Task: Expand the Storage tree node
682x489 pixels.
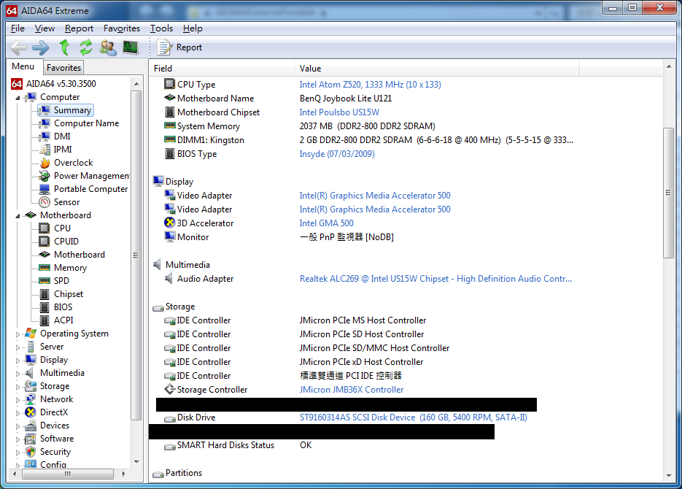Action: [18, 387]
